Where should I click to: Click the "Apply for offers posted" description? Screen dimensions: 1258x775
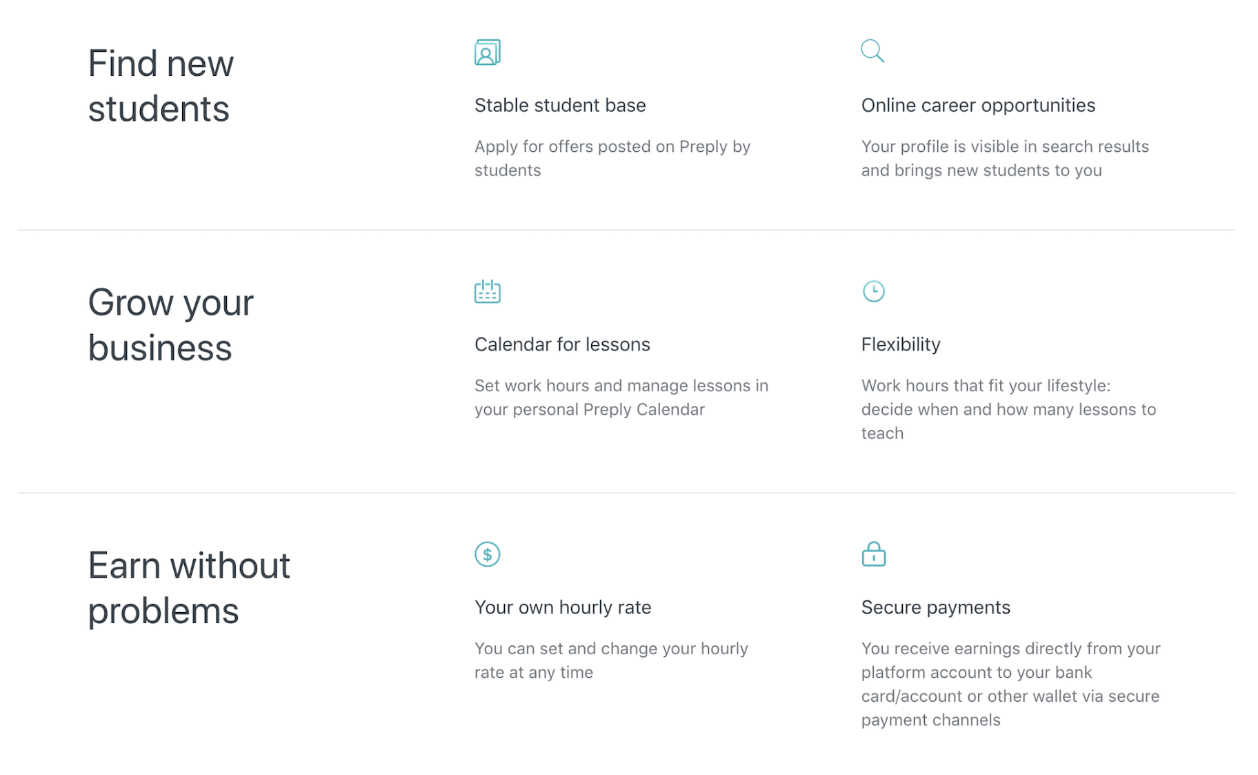pyautogui.click(x=612, y=158)
